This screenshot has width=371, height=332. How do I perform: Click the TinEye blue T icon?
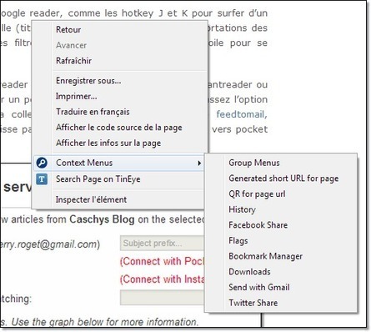click(42, 179)
